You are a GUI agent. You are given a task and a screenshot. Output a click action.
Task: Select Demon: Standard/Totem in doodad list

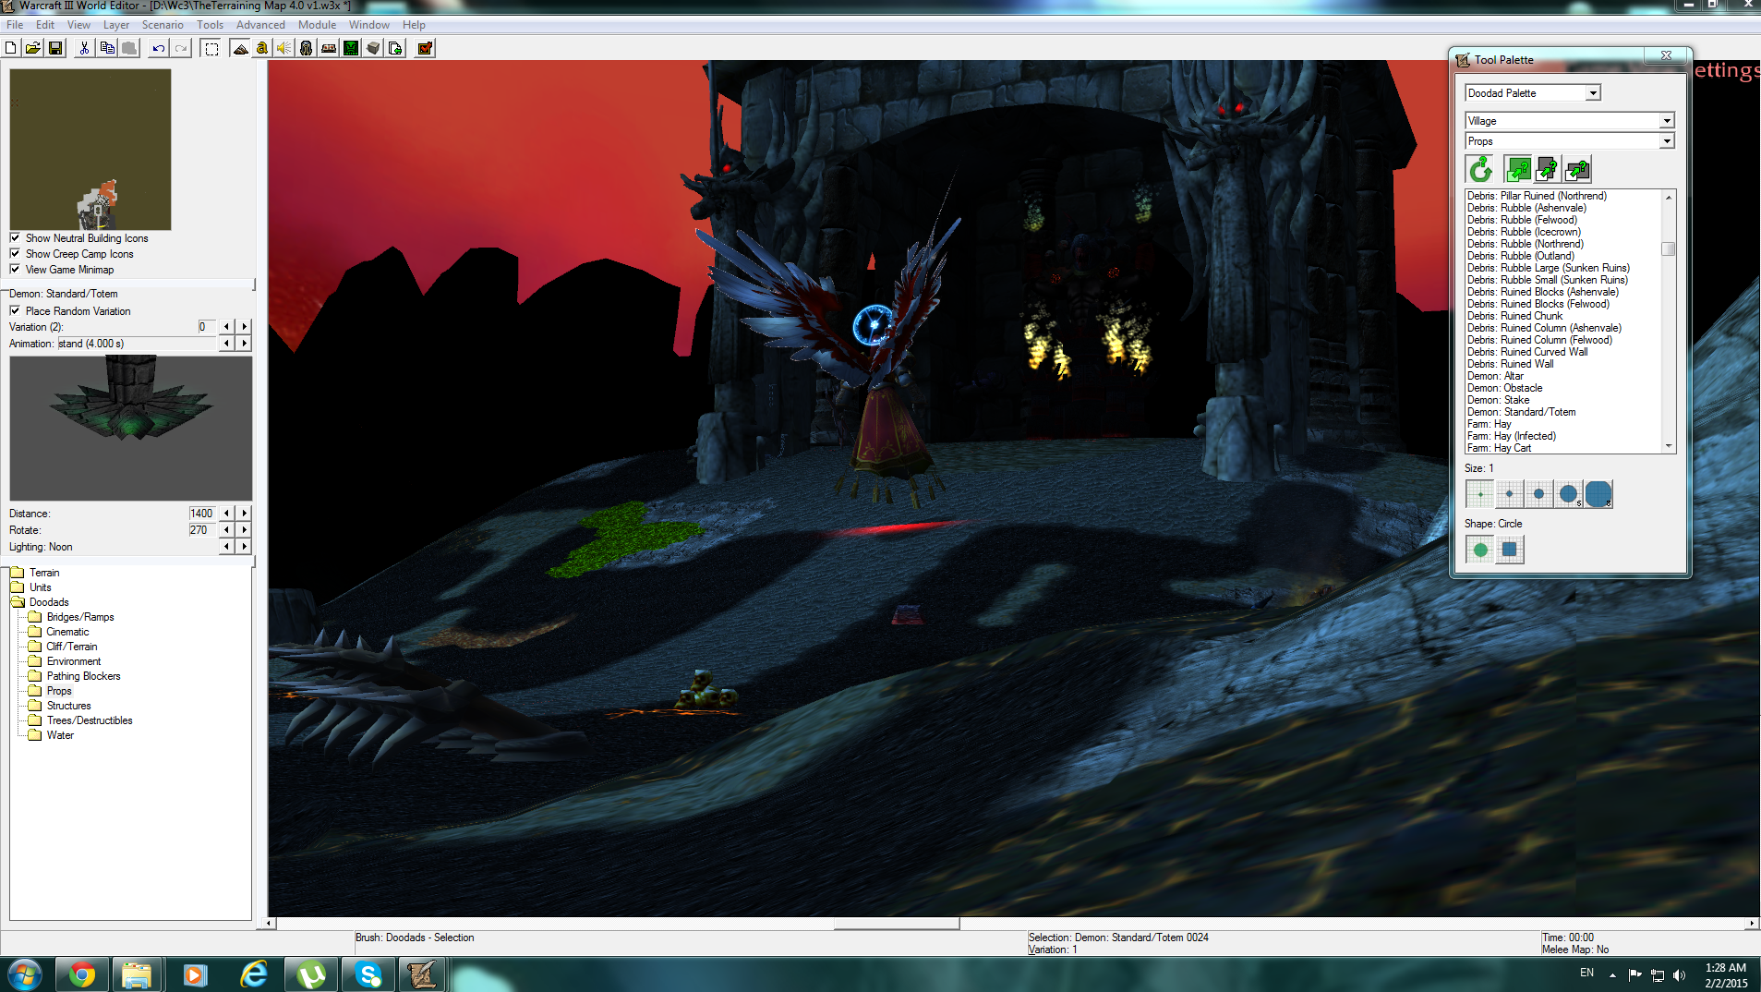tap(1521, 412)
